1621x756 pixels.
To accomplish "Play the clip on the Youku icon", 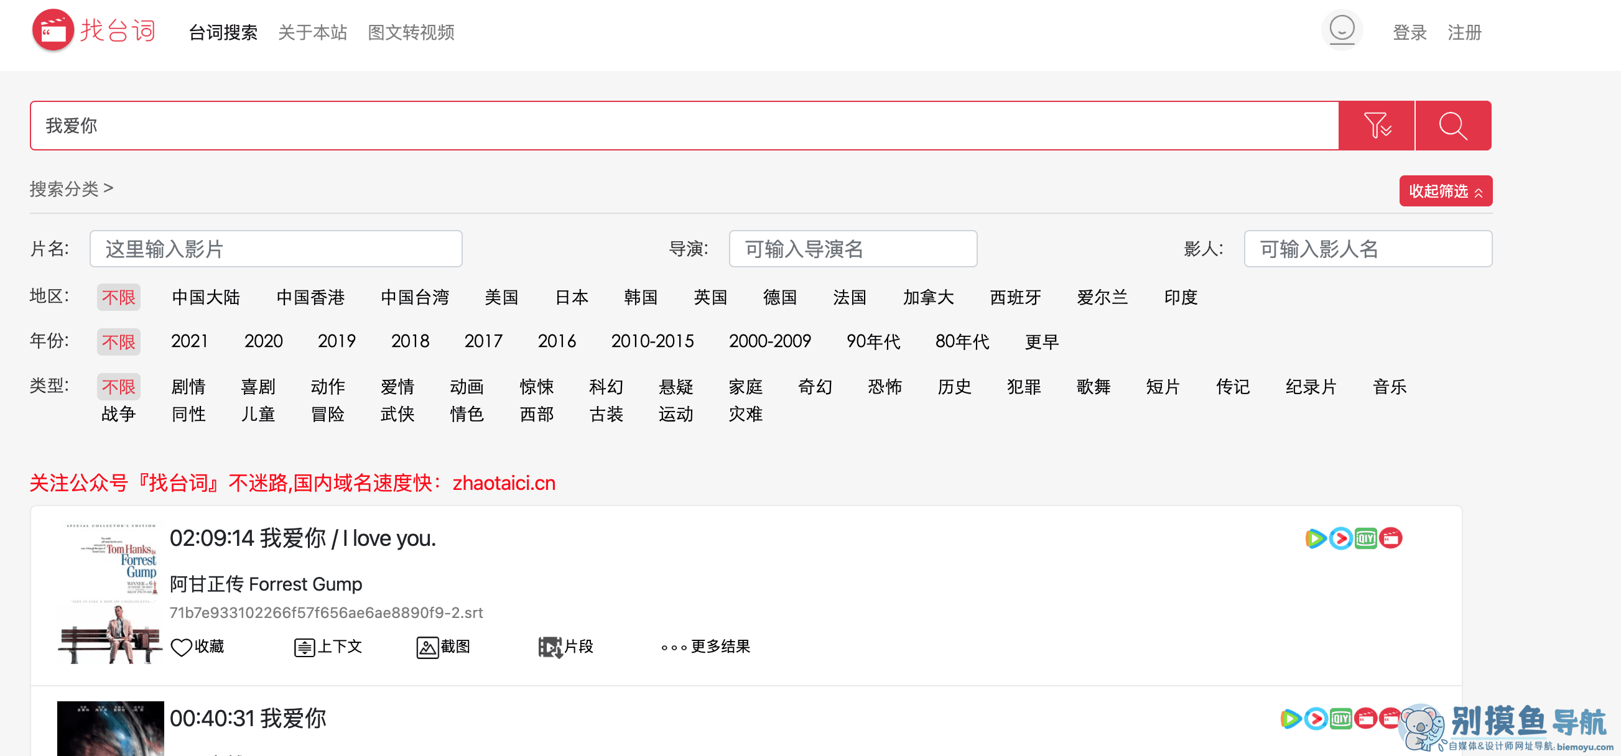I will pos(1341,538).
